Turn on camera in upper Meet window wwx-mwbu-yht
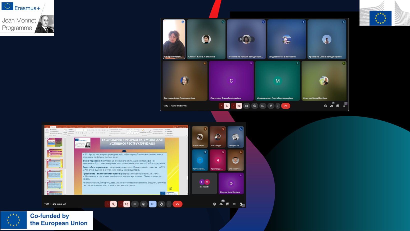Viewport: 410px width, 231px height. pos(239,106)
